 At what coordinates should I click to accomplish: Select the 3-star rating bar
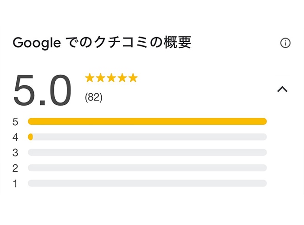tap(147, 152)
